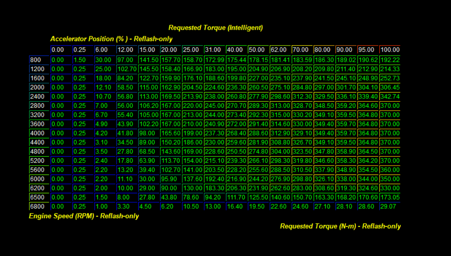Click torque cell 240.90
Image resolution: width=451 pixels, height=256 pixels.
(214, 124)
